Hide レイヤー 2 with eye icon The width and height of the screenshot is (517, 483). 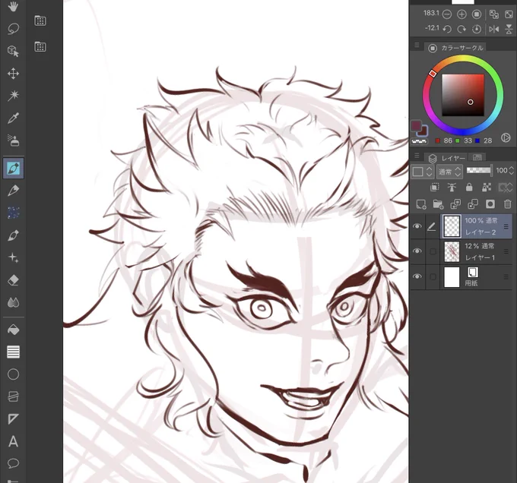coord(417,226)
